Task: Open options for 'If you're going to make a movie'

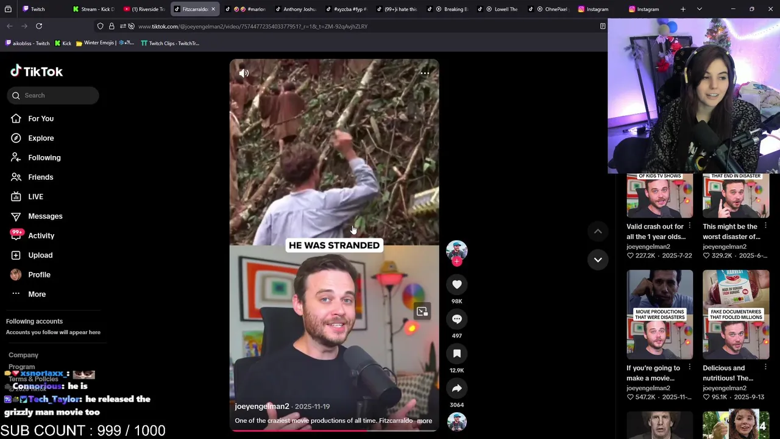Action: point(689,368)
